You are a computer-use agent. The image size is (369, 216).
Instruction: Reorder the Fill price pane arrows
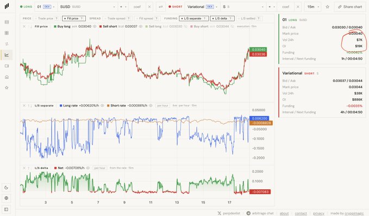click(30, 27)
